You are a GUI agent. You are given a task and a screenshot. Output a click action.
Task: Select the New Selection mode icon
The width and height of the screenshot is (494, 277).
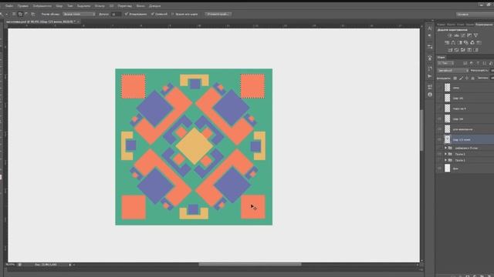click(x=14, y=14)
